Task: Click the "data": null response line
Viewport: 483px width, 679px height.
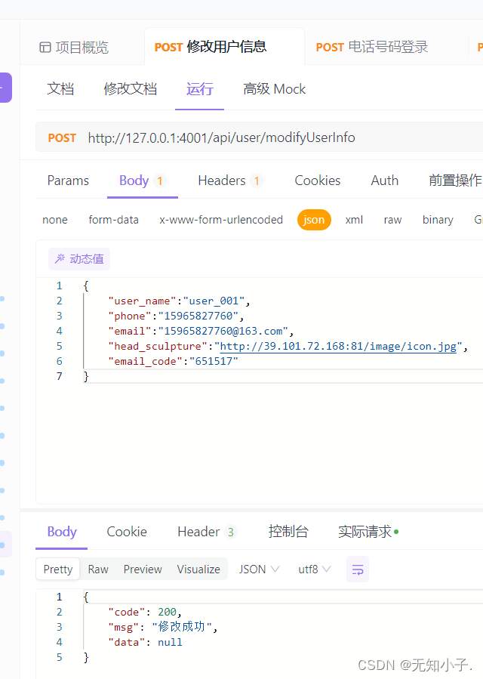Action: pyautogui.click(x=145, y=642)
